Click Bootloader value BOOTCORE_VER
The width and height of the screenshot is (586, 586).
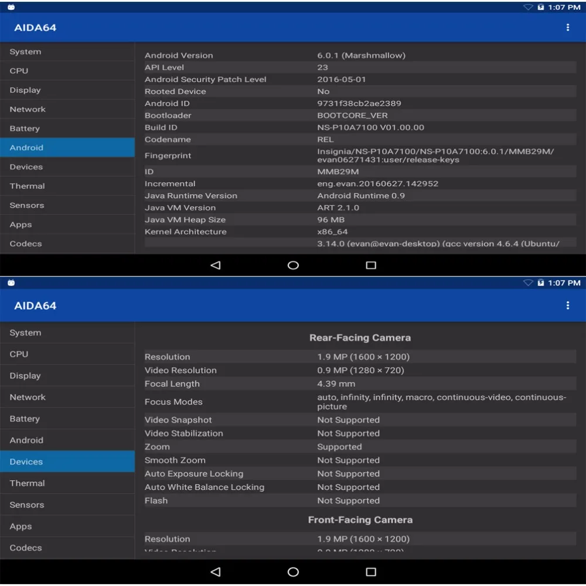pos(352,115)
